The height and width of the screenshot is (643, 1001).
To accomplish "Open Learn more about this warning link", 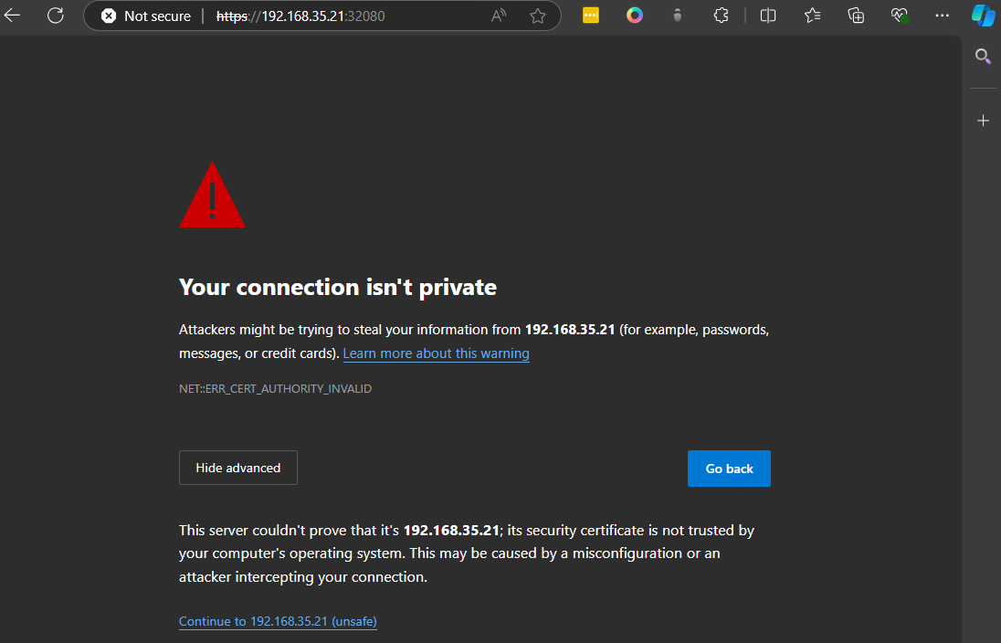I will [436, 353].
